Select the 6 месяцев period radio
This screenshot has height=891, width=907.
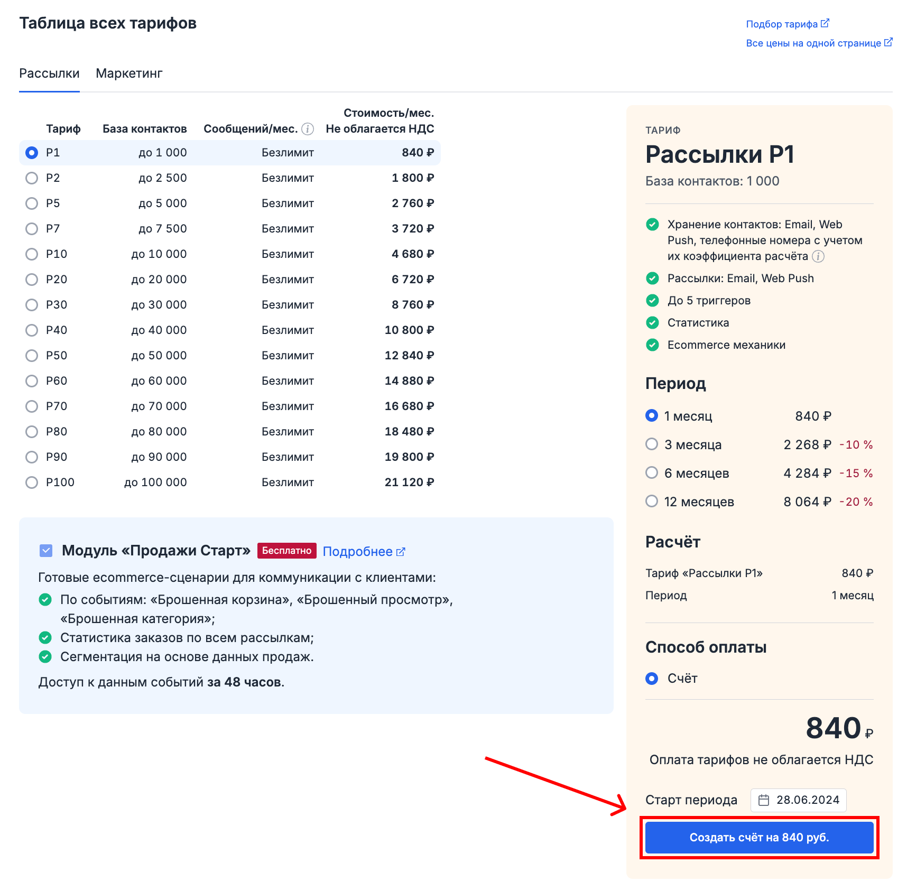(652, 473)
